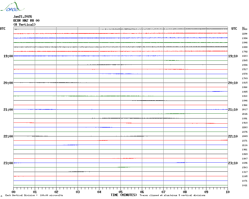Click the 05 minute tick label

[120, 192]
